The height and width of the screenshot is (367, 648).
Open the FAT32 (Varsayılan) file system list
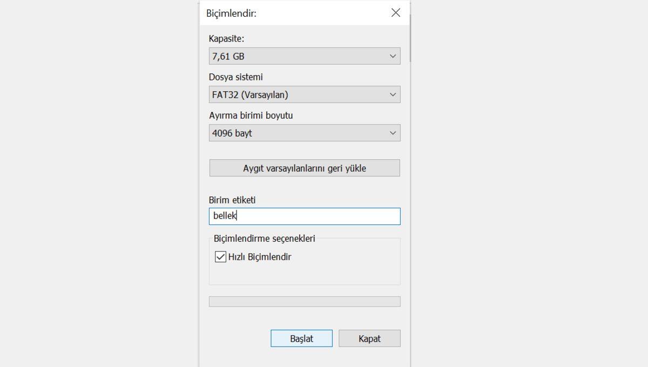coord(297,95)
